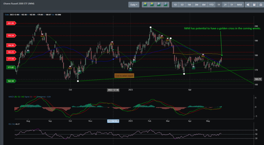The height and width of the screenshot is (145, 264).
Task: Set time range to 2Y
Action: tap(225, 5)
